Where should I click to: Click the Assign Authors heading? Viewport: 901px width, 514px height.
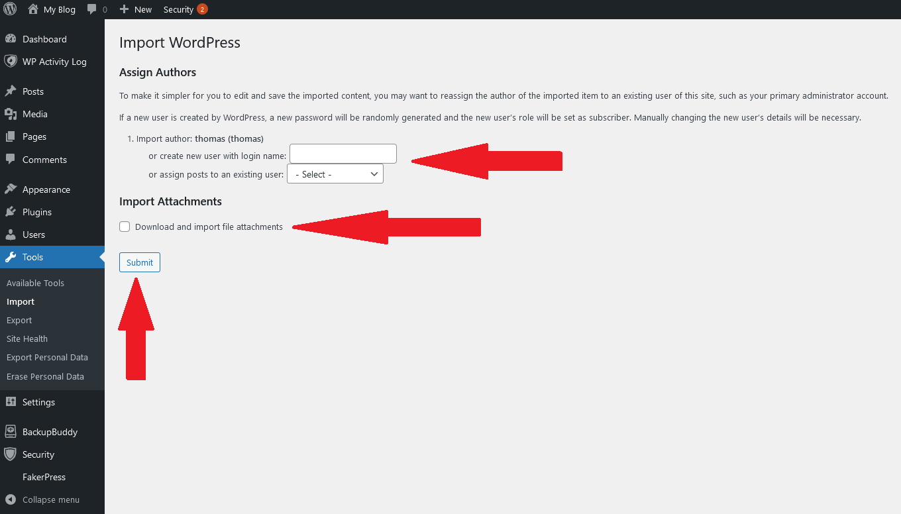click(x=158, y=72)
